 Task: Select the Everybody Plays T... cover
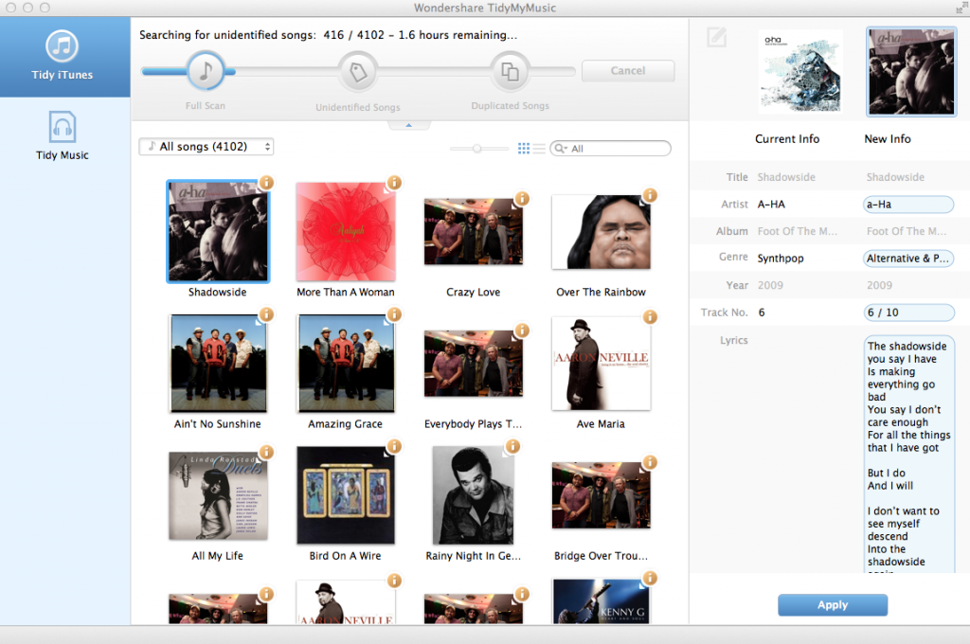(x=474, y=363)
